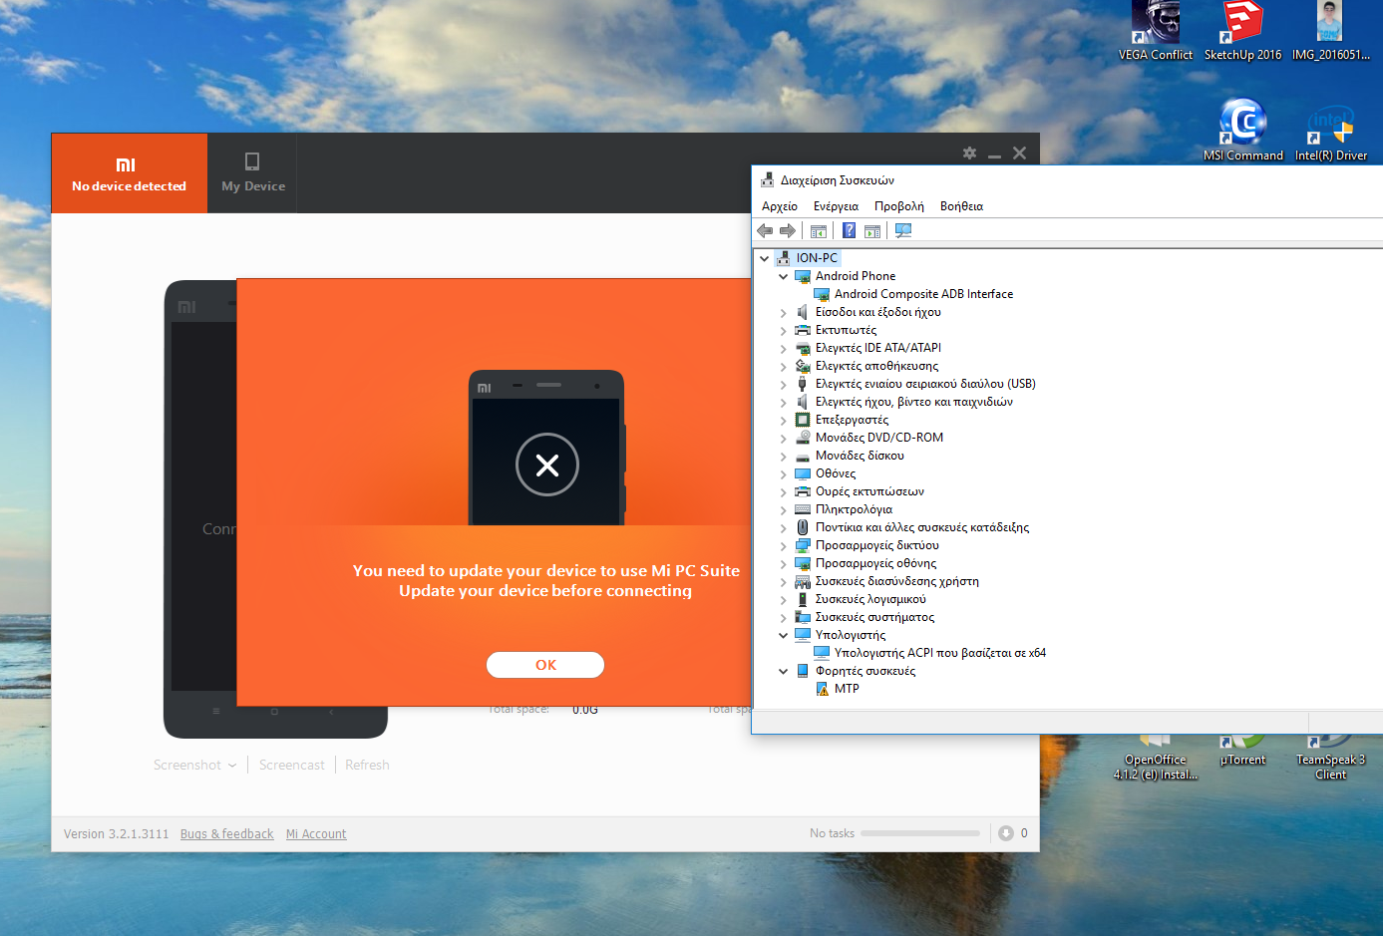Open the Ενέργεια menu
Viewport: 1383px width, 936px height.
pos(836,206)
